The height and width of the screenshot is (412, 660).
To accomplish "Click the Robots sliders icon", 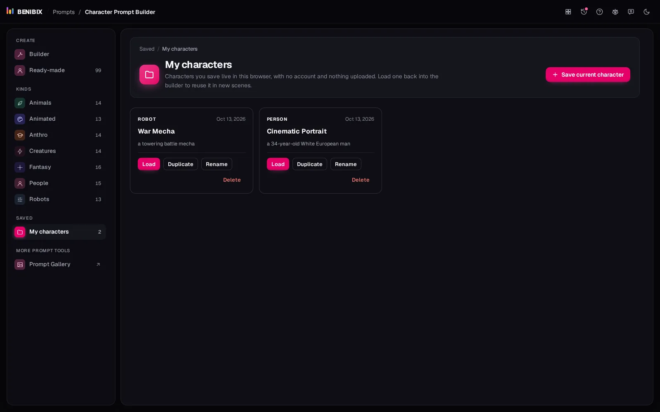I will point(20,199).
